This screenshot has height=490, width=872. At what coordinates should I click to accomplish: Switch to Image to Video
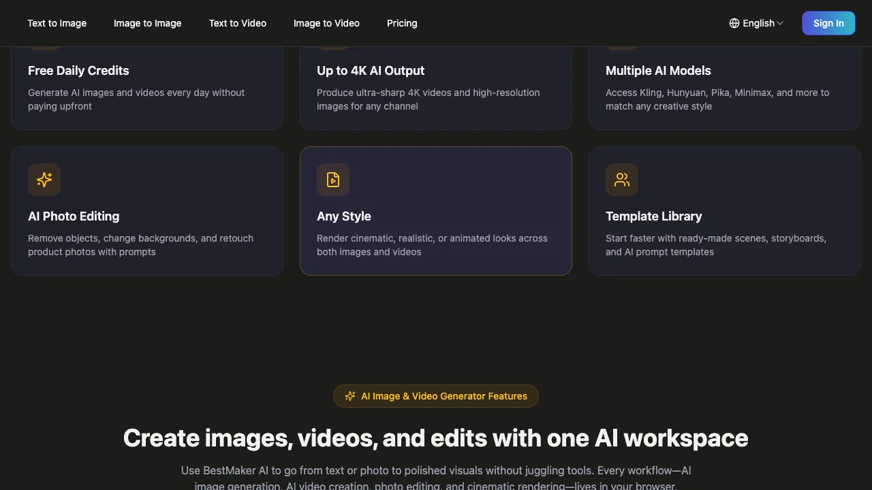326,22
